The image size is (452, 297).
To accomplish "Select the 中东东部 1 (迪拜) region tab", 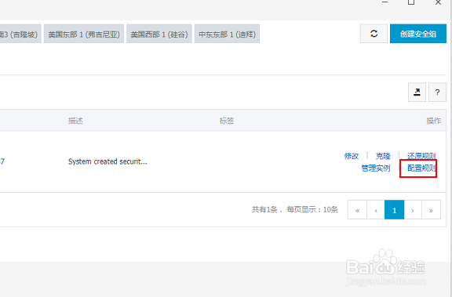I will (x=227, y=34).
